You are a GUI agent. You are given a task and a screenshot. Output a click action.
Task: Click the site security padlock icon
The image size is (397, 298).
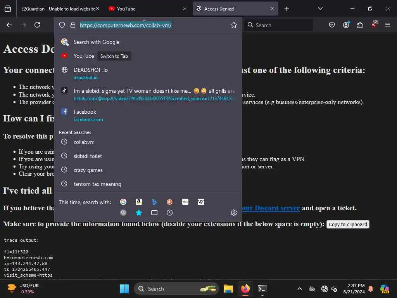tap(72, 25)
